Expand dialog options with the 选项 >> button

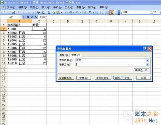point(141,70)
